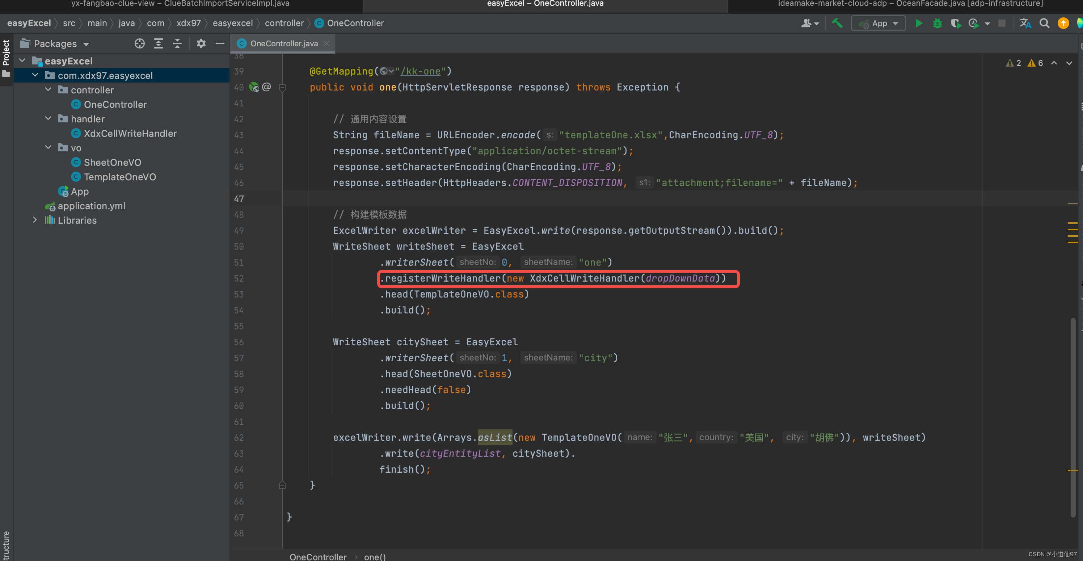
Task: Click the green Run button
Action: coord(919,24)
